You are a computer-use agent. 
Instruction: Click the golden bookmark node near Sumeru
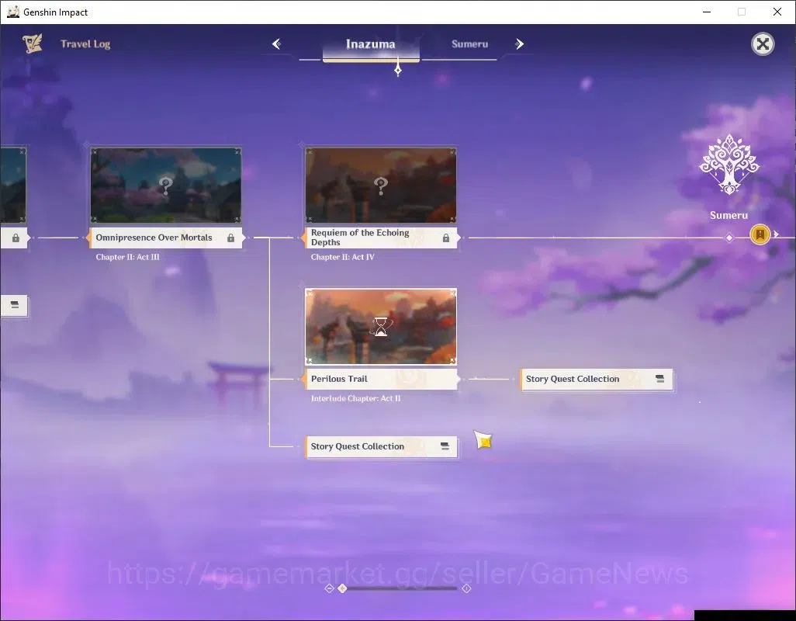point(760,234)
